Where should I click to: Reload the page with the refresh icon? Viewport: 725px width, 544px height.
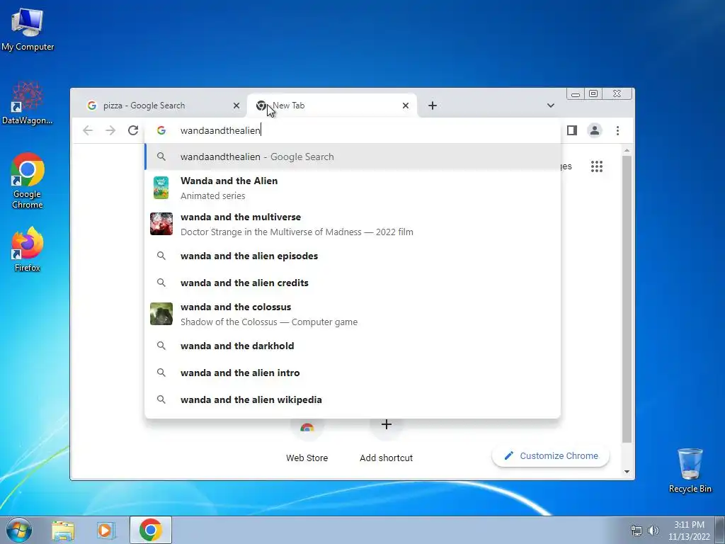[x=133, y=130]
